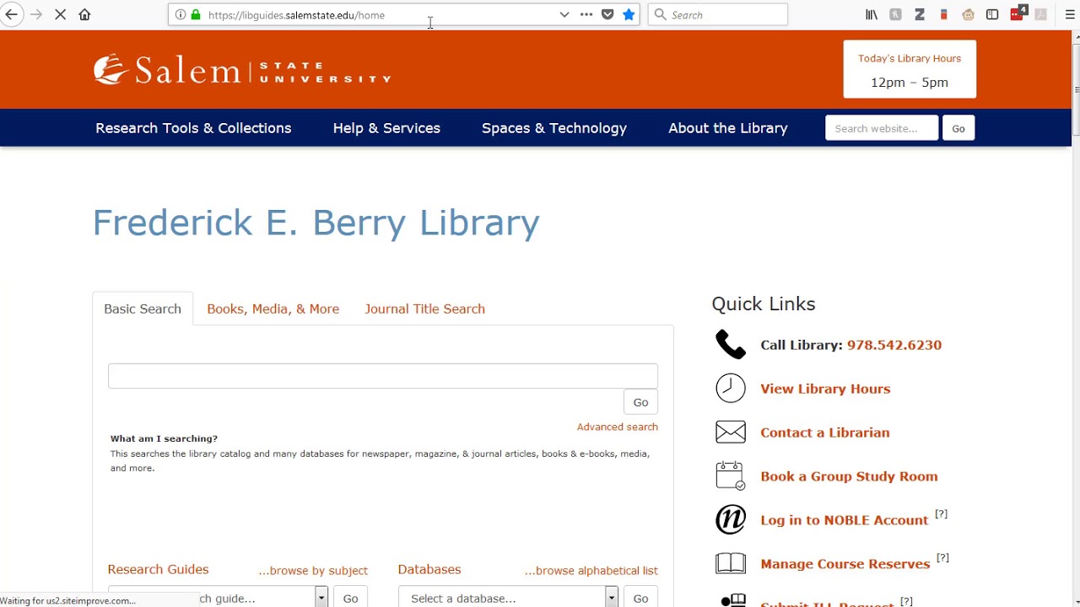This screenshot has width=1080, height=607.
Task: Expand the Select a database dropdown
Action: click(612, 598)
